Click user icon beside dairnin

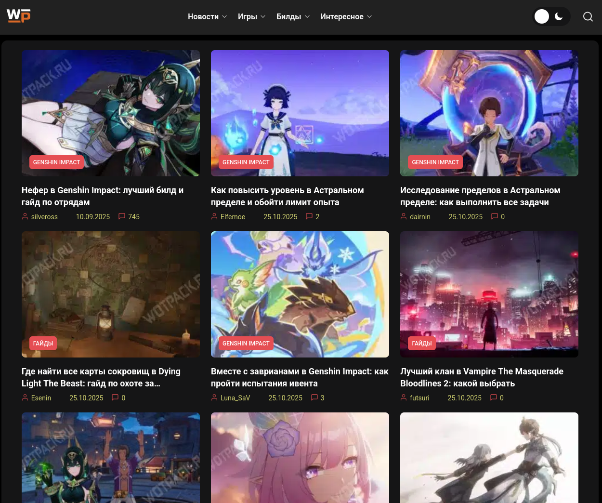pos(404,216)
